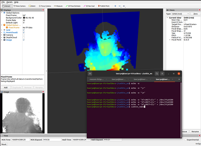Click the ROS Time field
The height and width of the screenshot is (146, 201).
[x=21, y=140]
